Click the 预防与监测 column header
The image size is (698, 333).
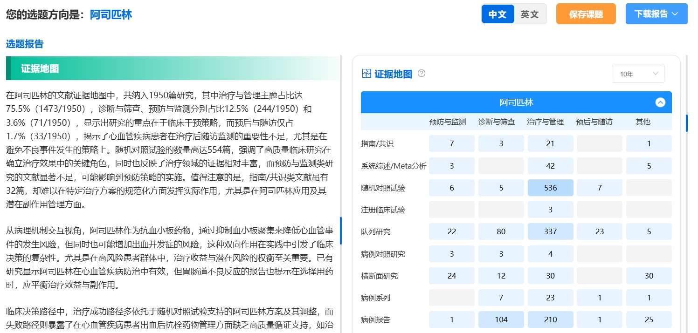point(448,122)
